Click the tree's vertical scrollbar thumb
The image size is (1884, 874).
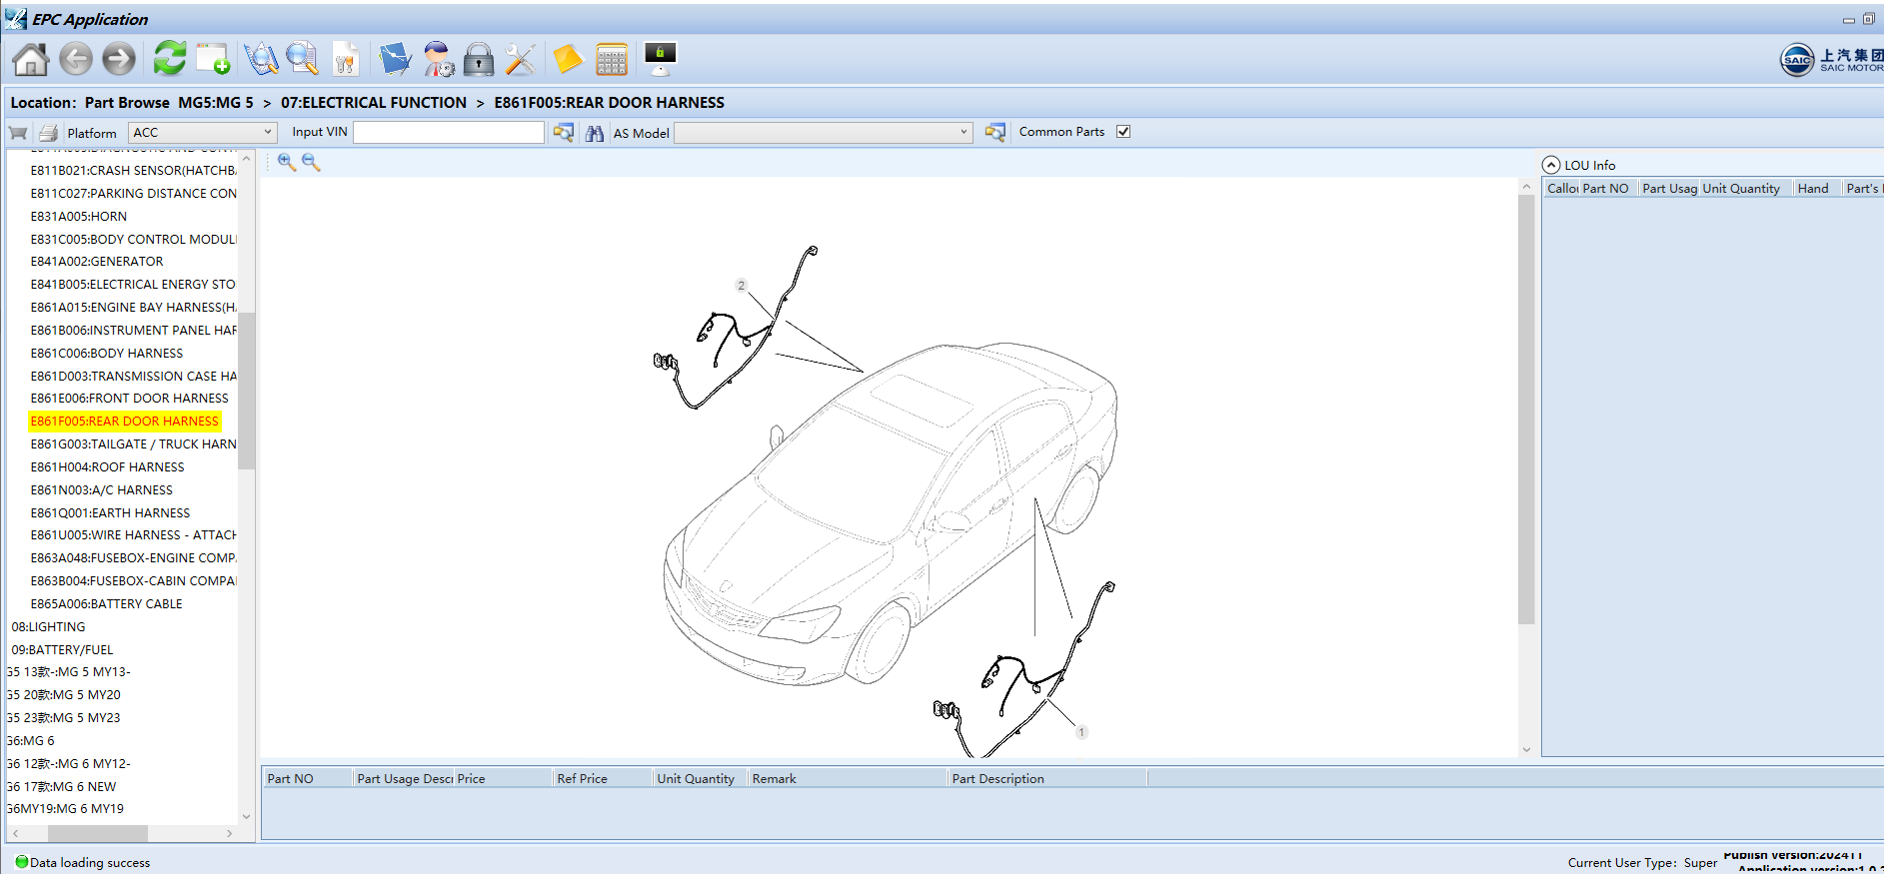246,390
